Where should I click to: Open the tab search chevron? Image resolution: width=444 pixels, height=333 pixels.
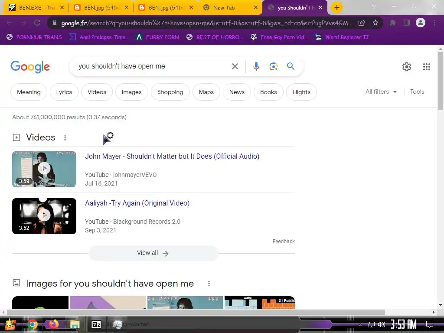coord(374,6)
